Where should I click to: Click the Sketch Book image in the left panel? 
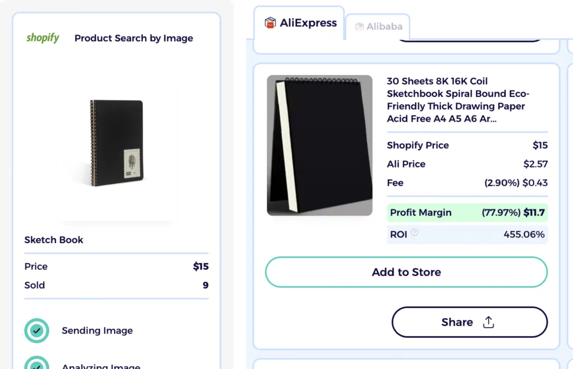[116, 142]
